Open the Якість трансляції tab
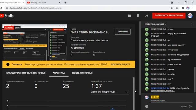This screenshot has width=196, height=110. coord(82,73)
